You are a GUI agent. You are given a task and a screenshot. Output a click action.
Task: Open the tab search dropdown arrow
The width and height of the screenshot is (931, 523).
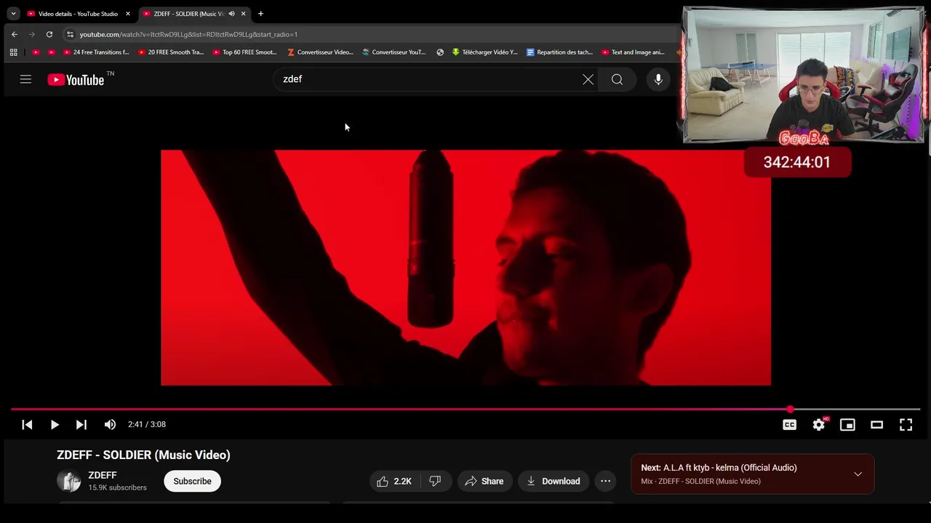pyautogui.click(x=13, y=14)
